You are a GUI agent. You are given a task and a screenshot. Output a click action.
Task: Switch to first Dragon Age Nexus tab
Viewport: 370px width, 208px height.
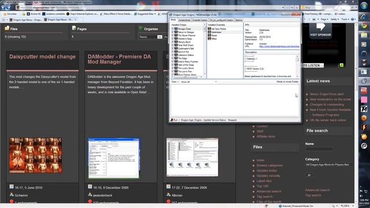click(x=25, y=20)
